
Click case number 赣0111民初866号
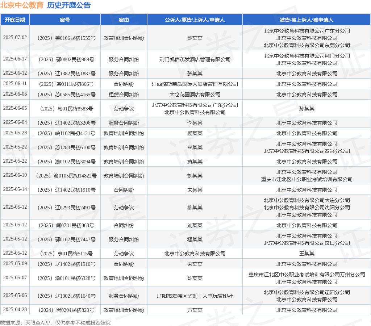click(67, 84)
